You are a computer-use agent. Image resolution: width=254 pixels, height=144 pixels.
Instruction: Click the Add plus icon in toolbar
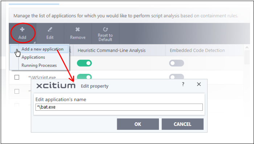[x=22, y=30]
